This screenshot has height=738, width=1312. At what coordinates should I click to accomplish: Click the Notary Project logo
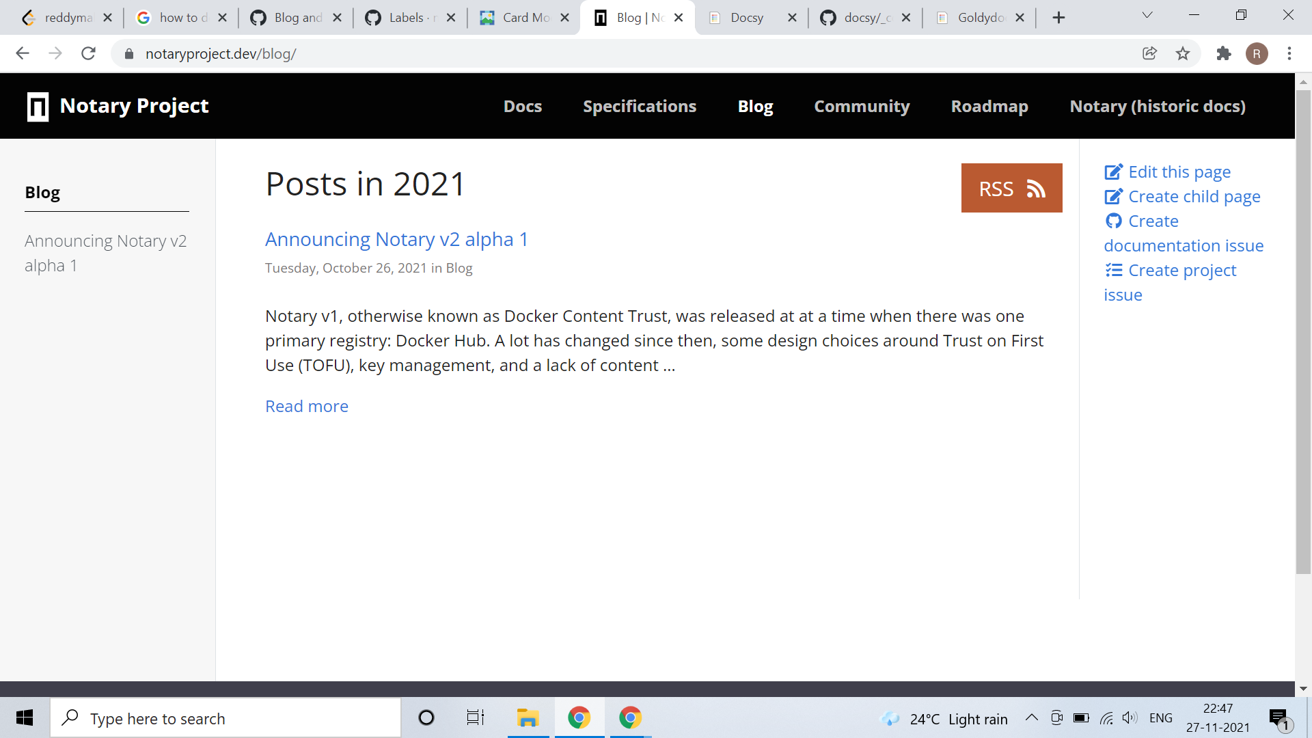38,106
